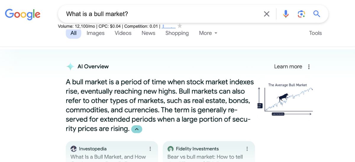Start voice search with microphone icon
Viewport: 355px width, 162px height.
(285, 14)
